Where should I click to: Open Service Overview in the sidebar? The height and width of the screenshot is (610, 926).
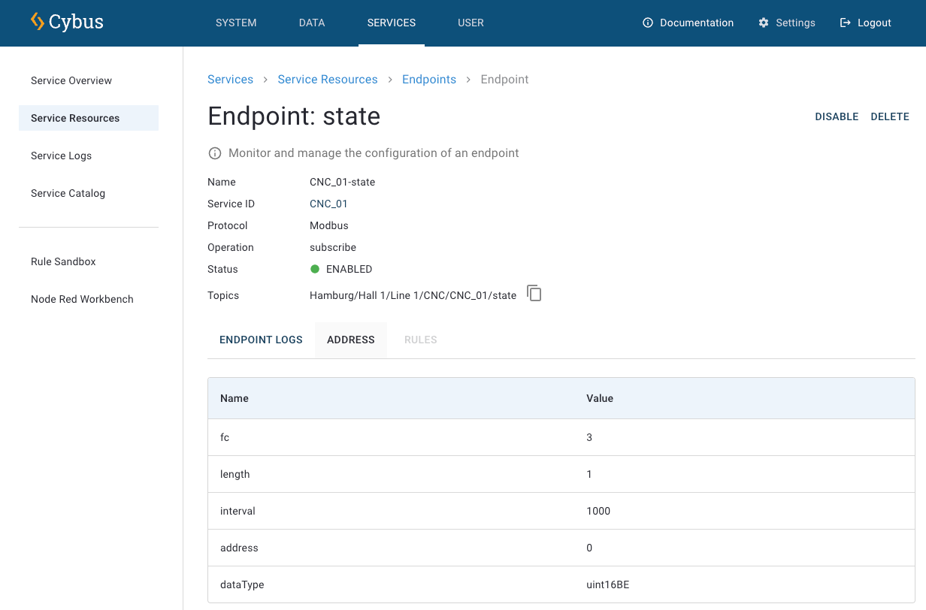click(x=71, y=80)
